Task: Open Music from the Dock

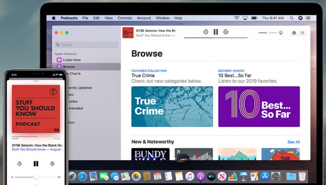Action: pyautogui.click(x=190, y=177)
